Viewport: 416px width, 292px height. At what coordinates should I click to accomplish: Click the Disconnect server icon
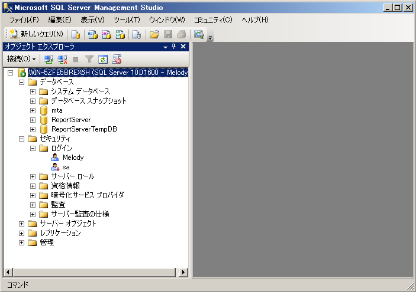[62, 59]
